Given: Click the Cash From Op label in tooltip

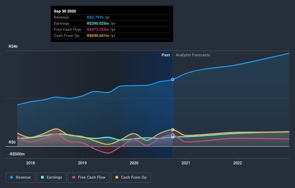Looking at the screenshot, I should tap(66, 36).
